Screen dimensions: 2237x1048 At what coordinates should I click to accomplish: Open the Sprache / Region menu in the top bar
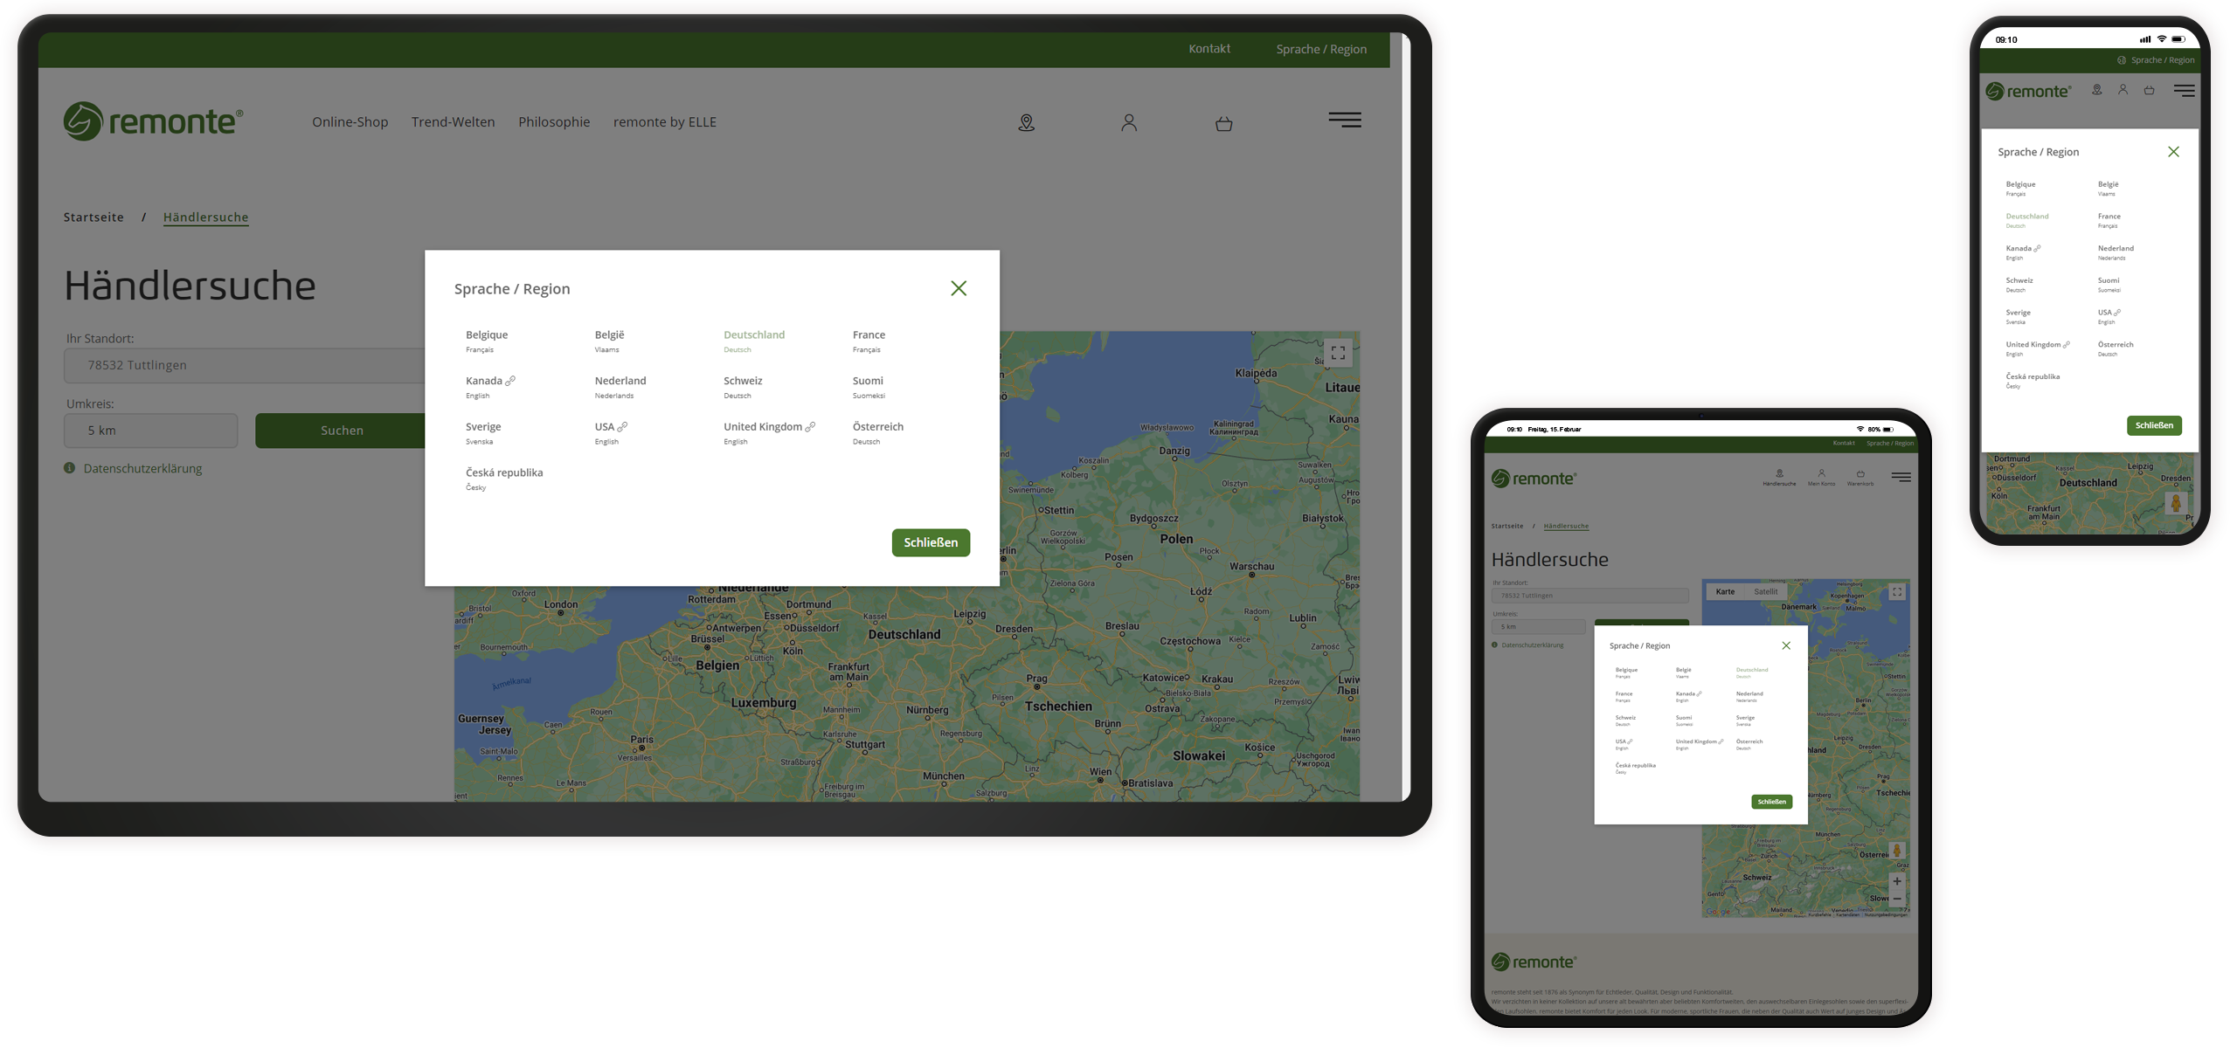[1321, 49]
